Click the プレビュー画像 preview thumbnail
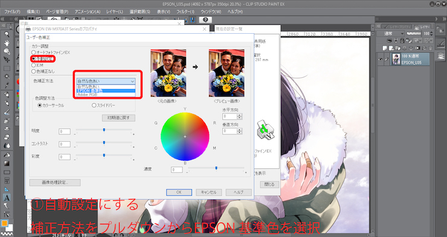The image size is (447, 237). [227, 73]
